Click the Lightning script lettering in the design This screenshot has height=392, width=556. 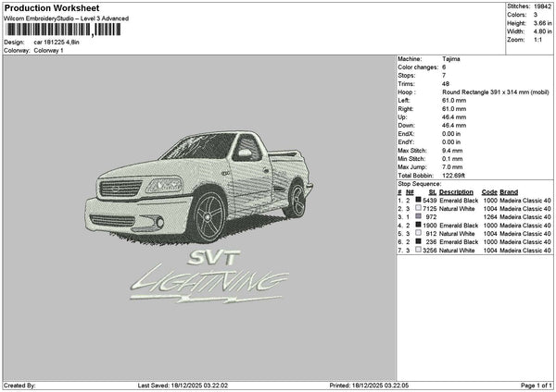209,283
